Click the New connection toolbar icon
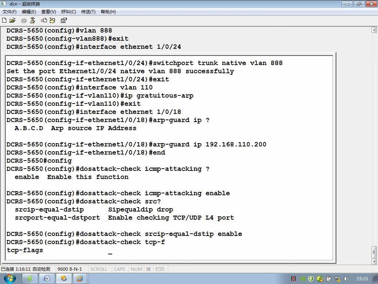378x284 pixels. (4, 20)
